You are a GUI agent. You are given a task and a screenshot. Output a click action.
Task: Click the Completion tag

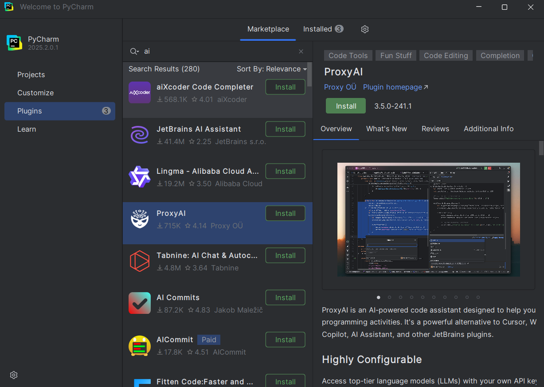[x=500, y=55]
